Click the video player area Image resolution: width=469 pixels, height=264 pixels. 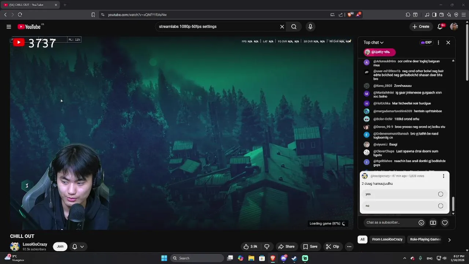point(182,133)
